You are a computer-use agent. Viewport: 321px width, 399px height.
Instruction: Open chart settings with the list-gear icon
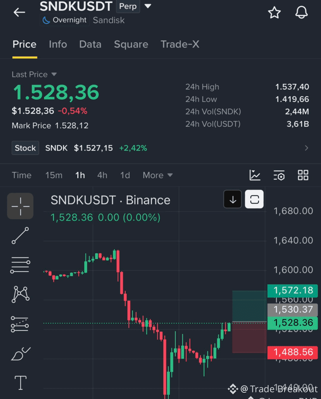pos(279,175)
